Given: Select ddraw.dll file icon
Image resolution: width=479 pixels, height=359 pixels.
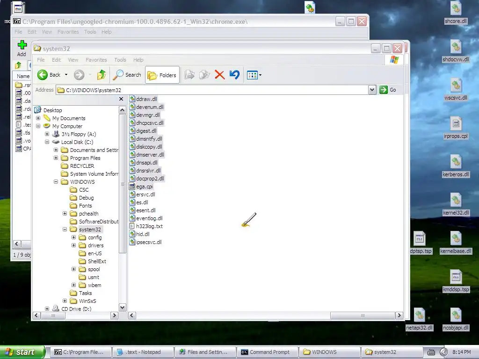Looking at the screenshot, I should pos(132,99).
